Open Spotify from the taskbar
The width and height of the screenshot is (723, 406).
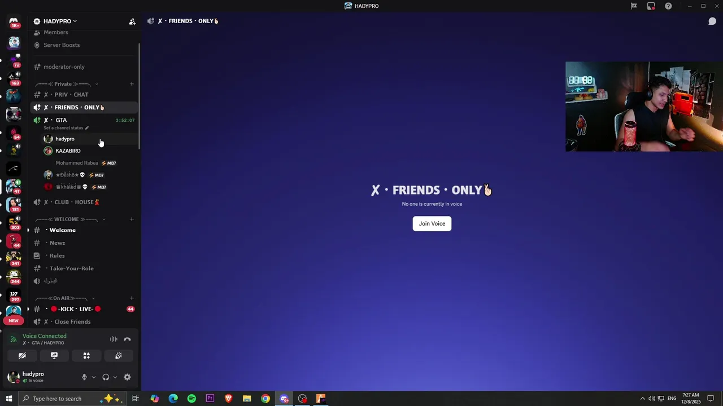click(191, 399)
